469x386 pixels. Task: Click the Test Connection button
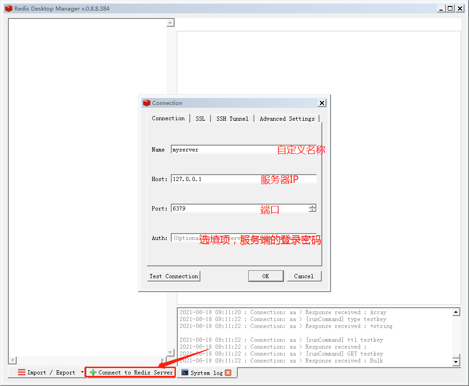(x=174, y=276)
